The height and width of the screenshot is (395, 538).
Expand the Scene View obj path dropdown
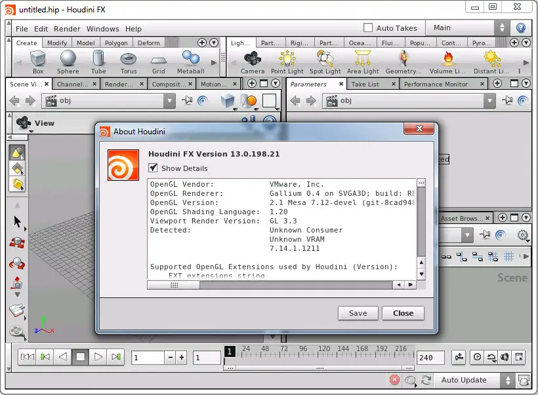pos(169,101)
